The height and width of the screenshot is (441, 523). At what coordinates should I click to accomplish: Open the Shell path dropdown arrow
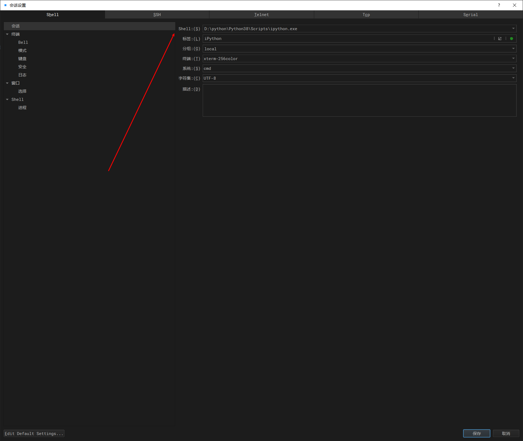coord(513,29)
